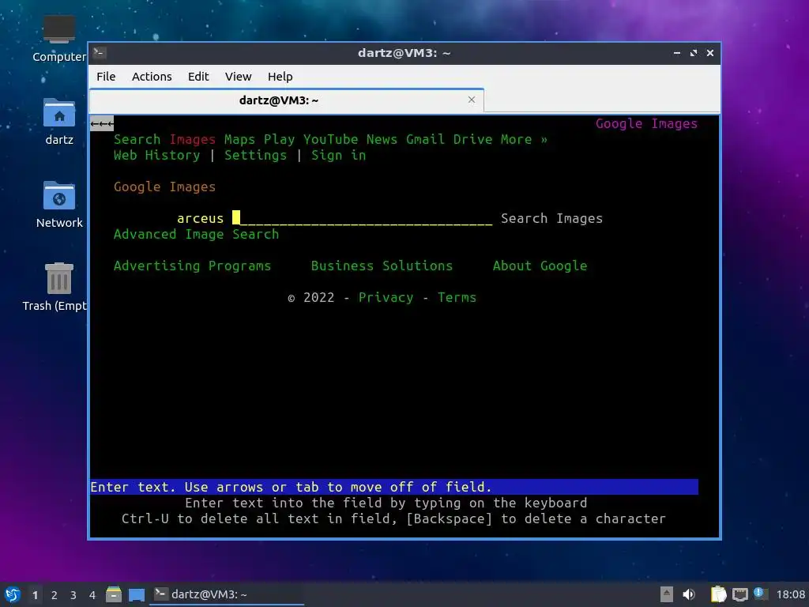Open the File menu
Screen dimensions: 809x607
106,77
